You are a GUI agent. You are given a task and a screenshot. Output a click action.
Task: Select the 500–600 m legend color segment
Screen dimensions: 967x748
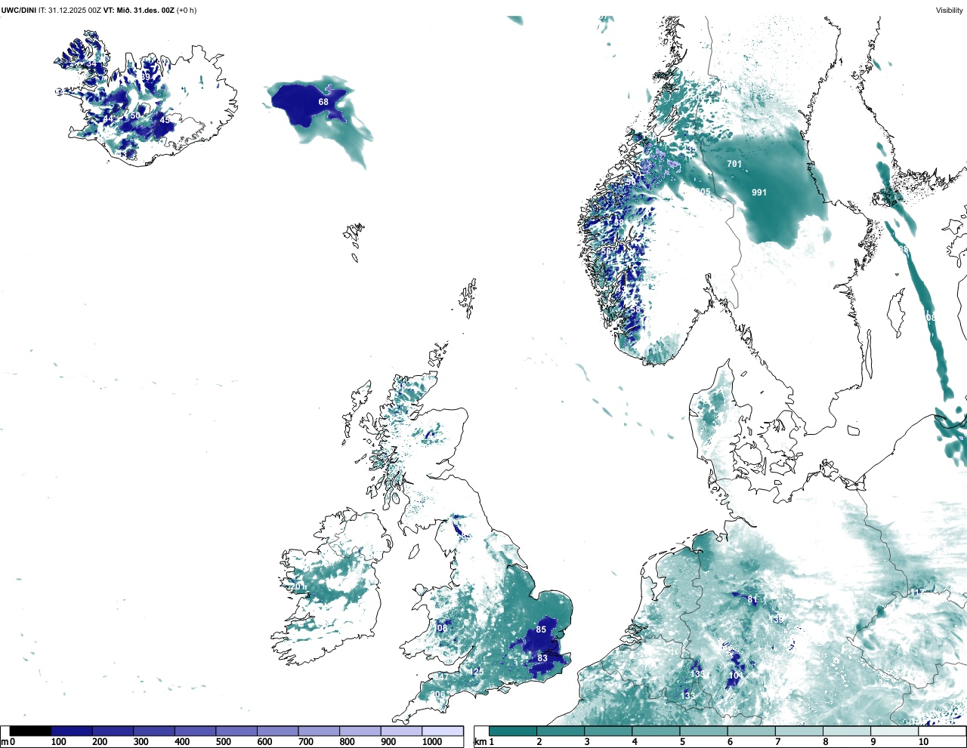tap(236, 731)
